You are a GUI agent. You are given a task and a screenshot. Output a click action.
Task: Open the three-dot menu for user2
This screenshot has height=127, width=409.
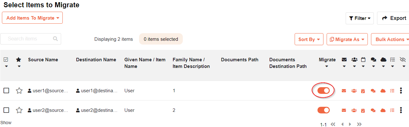(x=401, y=110)
